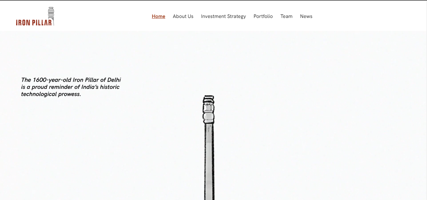Click the '1600-year-old' text in the tagline
Viewport: 427px width, 200px height.
pyautogui.click(x=52, y=80)
